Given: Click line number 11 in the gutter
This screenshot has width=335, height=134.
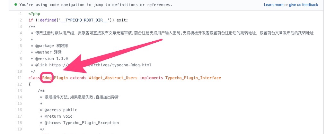Looking at the screenshot, I should pos(20,78).
